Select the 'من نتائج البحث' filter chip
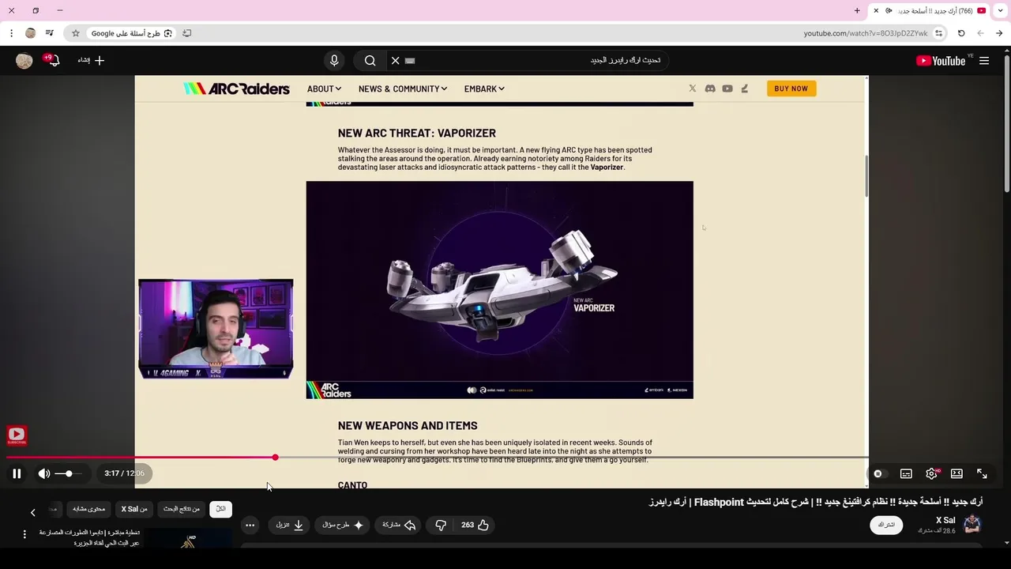The width and height of the screenshot is (1011, 569). point(182,509)
